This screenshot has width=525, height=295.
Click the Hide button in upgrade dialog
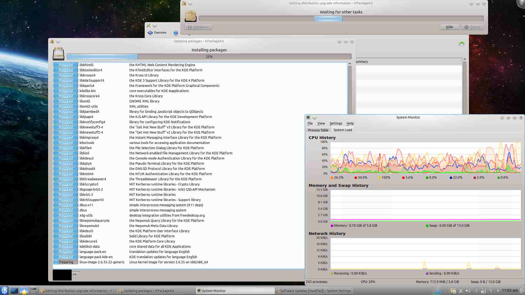(449, 27)
